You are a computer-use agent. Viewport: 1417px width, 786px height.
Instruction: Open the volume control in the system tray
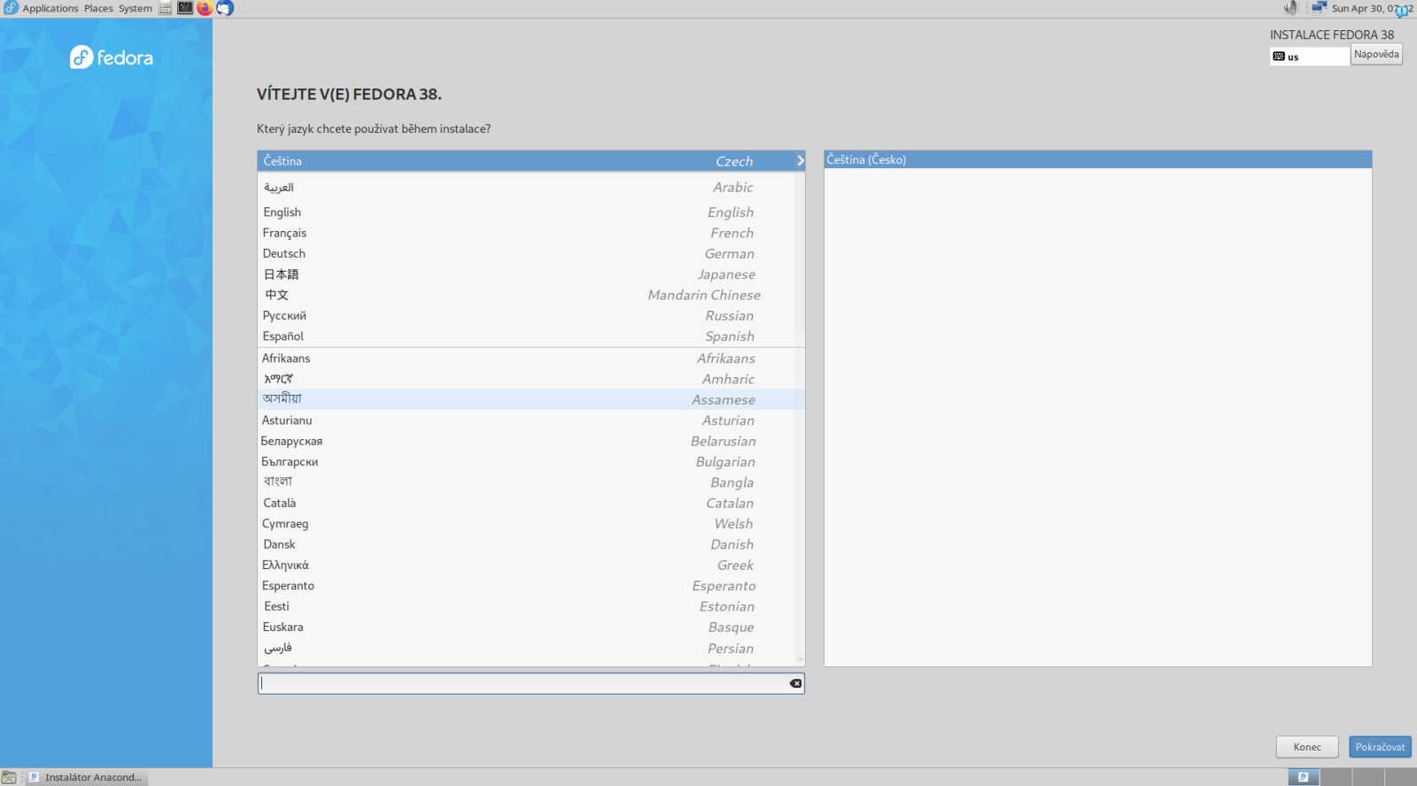tap(1290, 8)
